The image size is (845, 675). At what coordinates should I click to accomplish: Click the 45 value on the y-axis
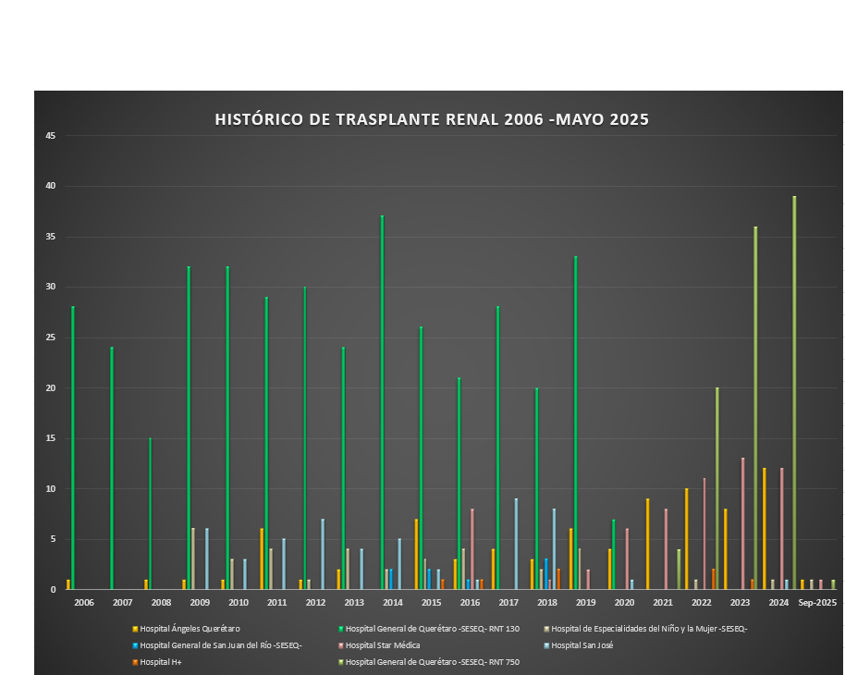[x=51, y=136]
